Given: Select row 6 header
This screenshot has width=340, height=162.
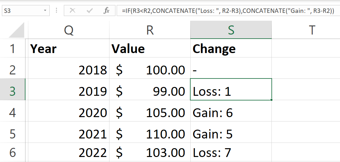Looking at the screenshot, I should (x=13, y=152).
